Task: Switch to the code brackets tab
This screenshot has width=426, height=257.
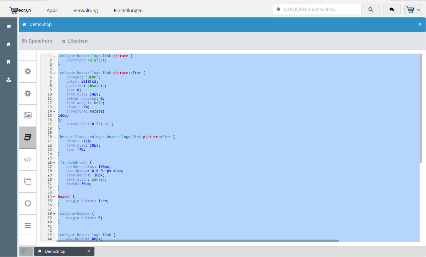Action: click(28, 160)
